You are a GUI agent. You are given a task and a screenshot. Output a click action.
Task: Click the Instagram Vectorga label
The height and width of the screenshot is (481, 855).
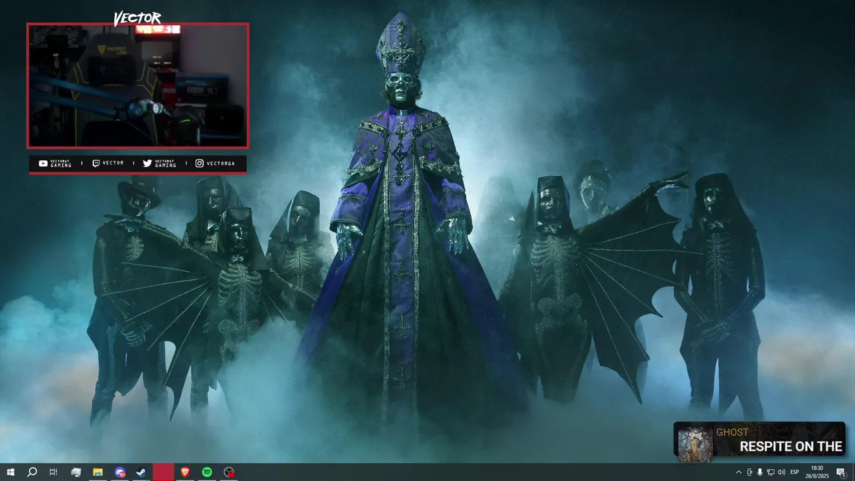coord(214,163)
